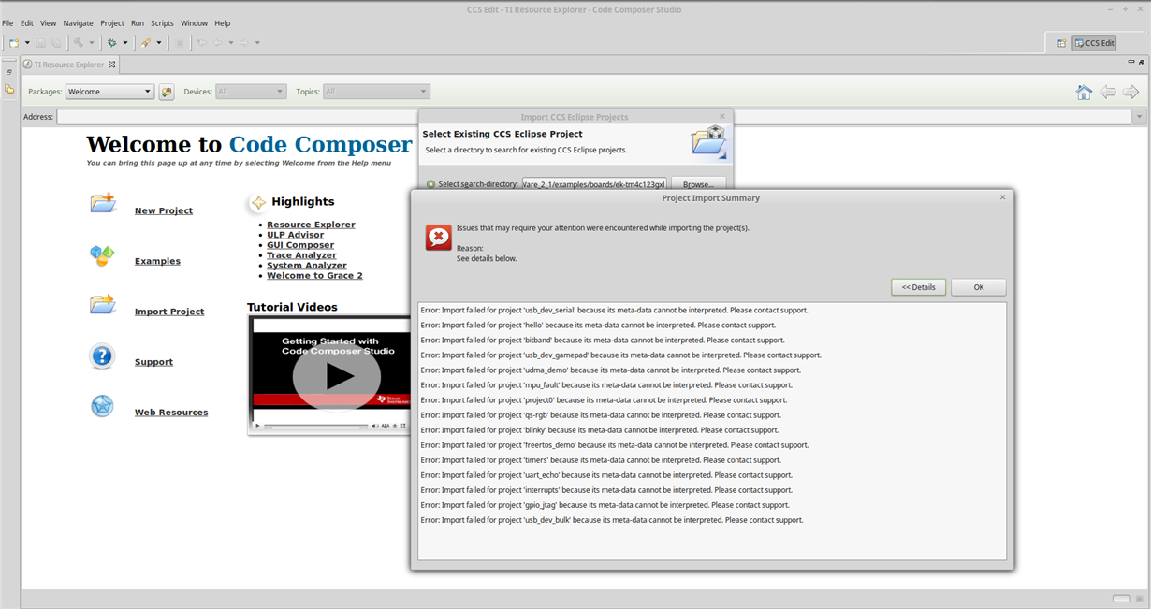Viewport: 1151px width, 609px height.
Task: Switch to the CCS Edit perspective button
Action: (x=1094, y=43)
